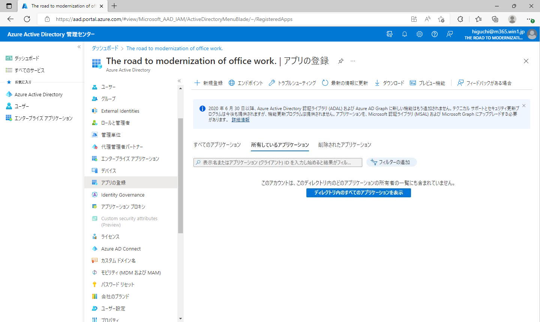
Task: Go back in browser
Action: (x=10, y=19)
